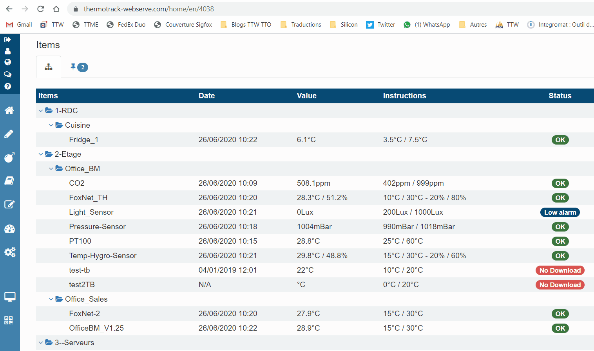
Task: Click the browser back arrow
Action: (x=9, y=9)
